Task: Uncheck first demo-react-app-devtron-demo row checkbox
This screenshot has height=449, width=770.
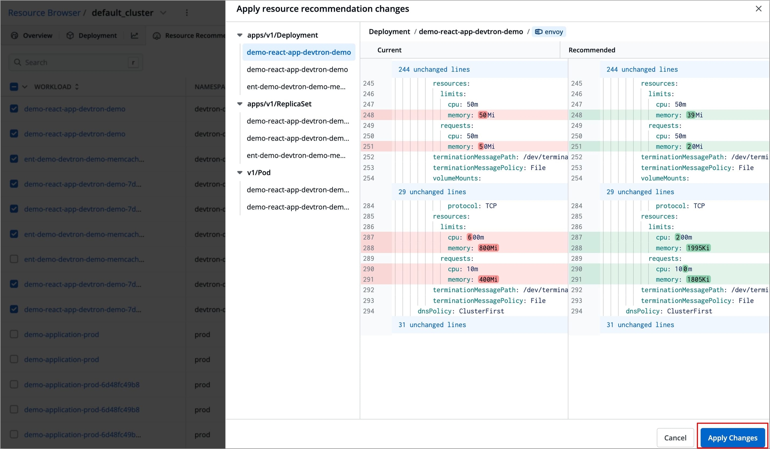Action: pos(14,109)
